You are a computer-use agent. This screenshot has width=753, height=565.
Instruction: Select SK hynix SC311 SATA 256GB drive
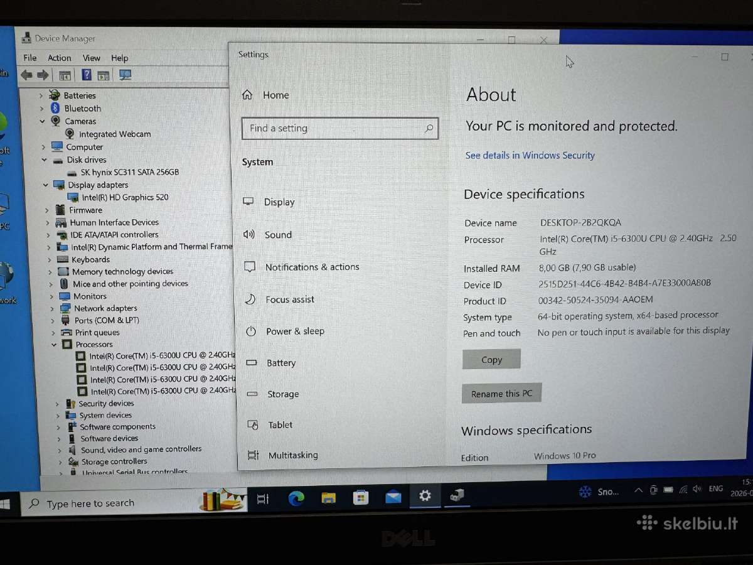pyautogui.click(x=129, y=172)
